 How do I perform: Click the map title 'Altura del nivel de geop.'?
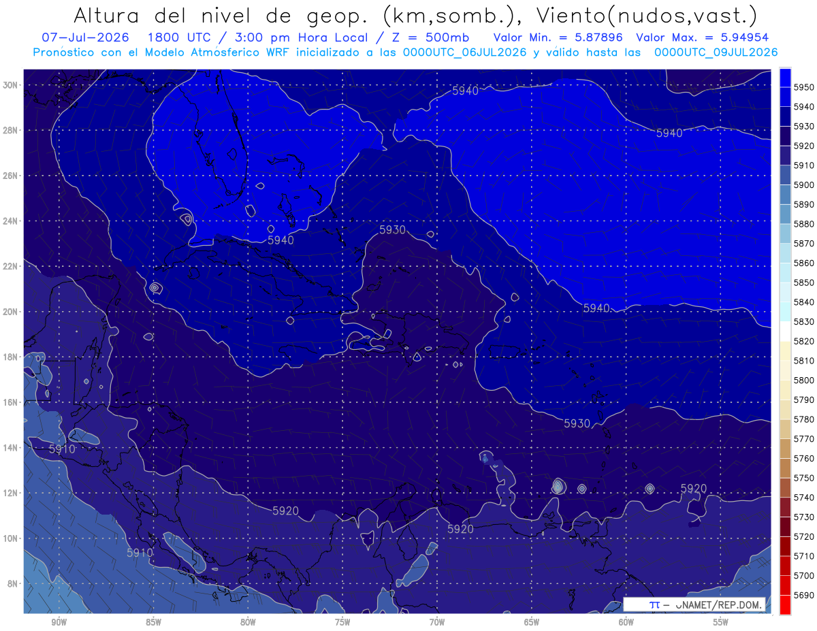(x=221, y=15)
